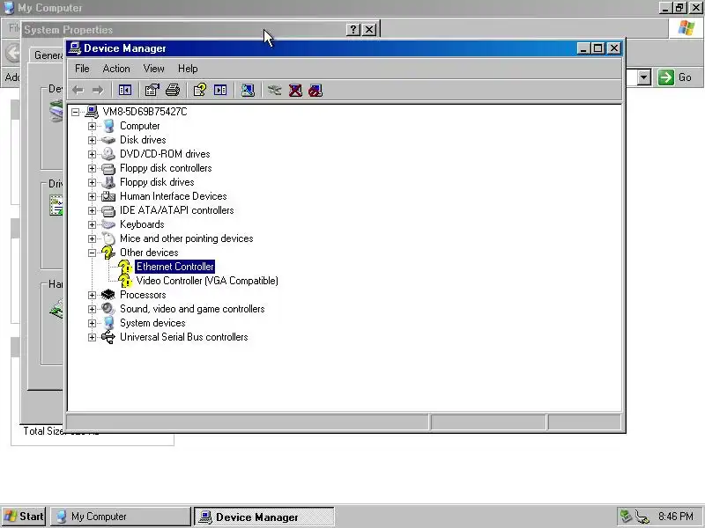Screen dimensions: 705x528
Task: Click the Mice and other pointing devices icon
Action: [108, 238]
